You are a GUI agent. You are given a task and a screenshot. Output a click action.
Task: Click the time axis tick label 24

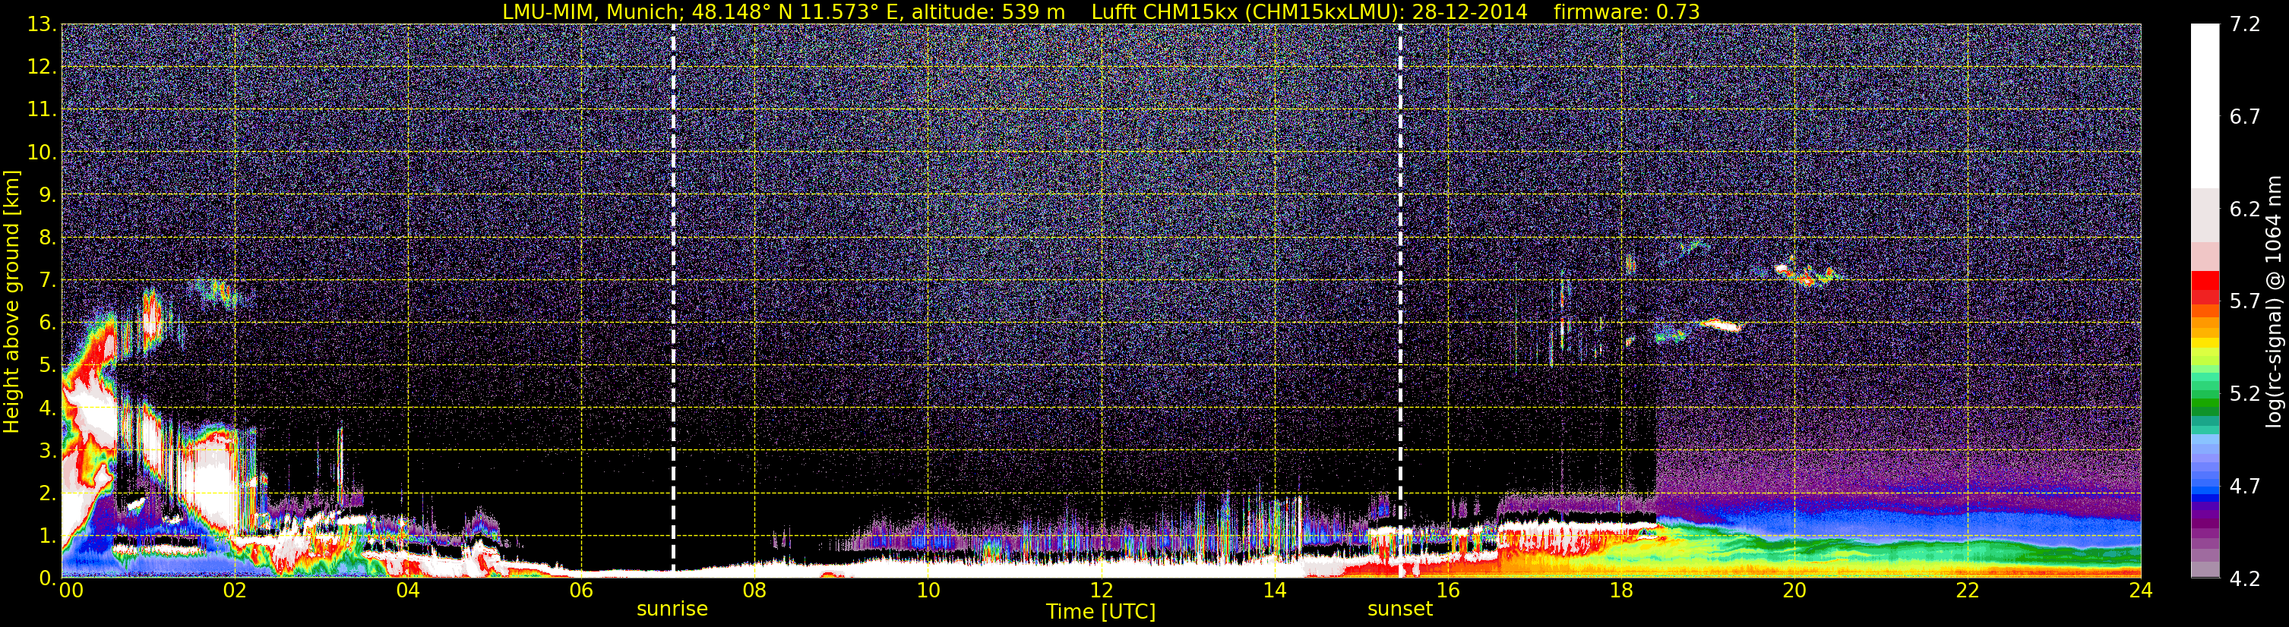click(x=2141, y=591)
